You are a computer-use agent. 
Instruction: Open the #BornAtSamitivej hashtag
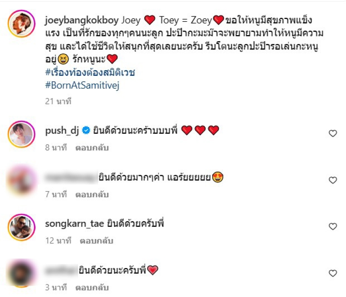click(x=82, y=86)
